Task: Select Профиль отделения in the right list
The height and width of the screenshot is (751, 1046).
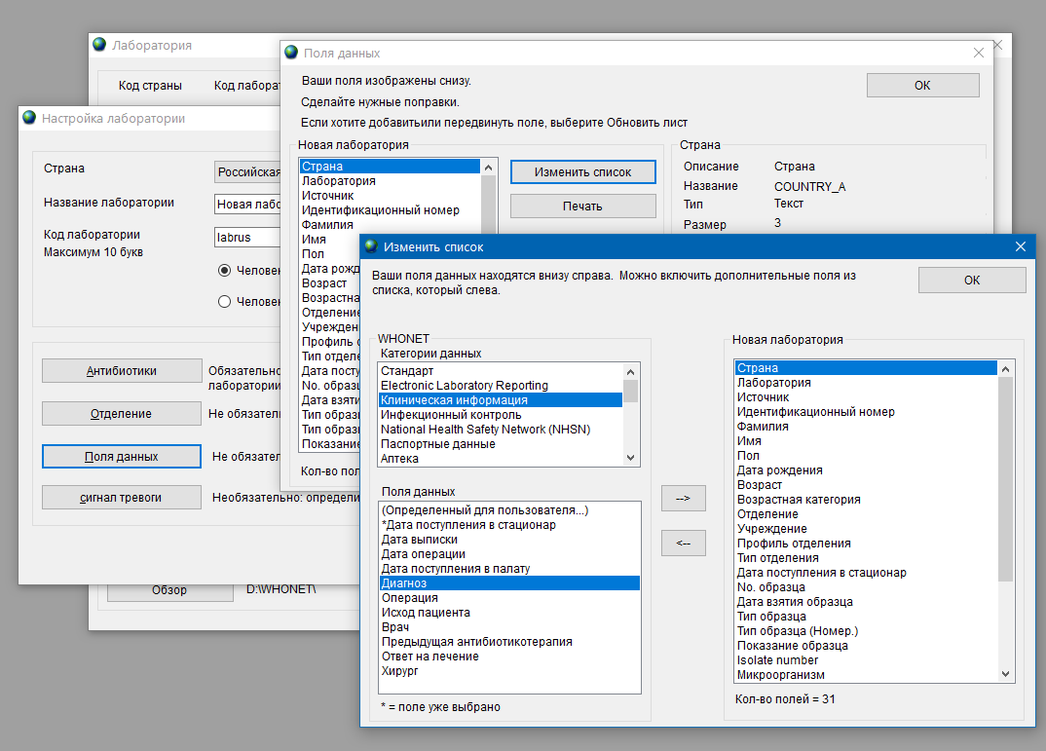Action: click(x=866, y=544)
